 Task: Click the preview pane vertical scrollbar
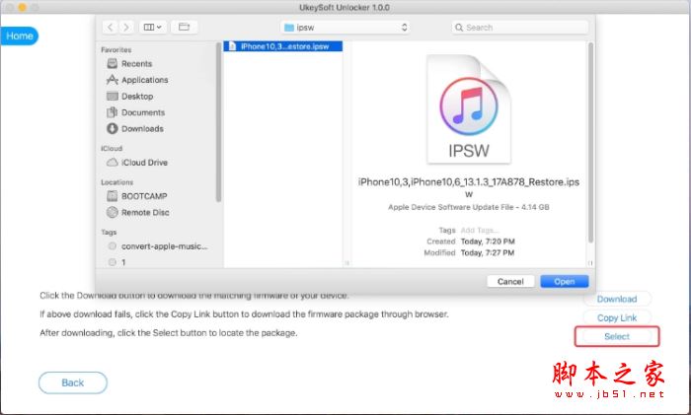[590, 143]
